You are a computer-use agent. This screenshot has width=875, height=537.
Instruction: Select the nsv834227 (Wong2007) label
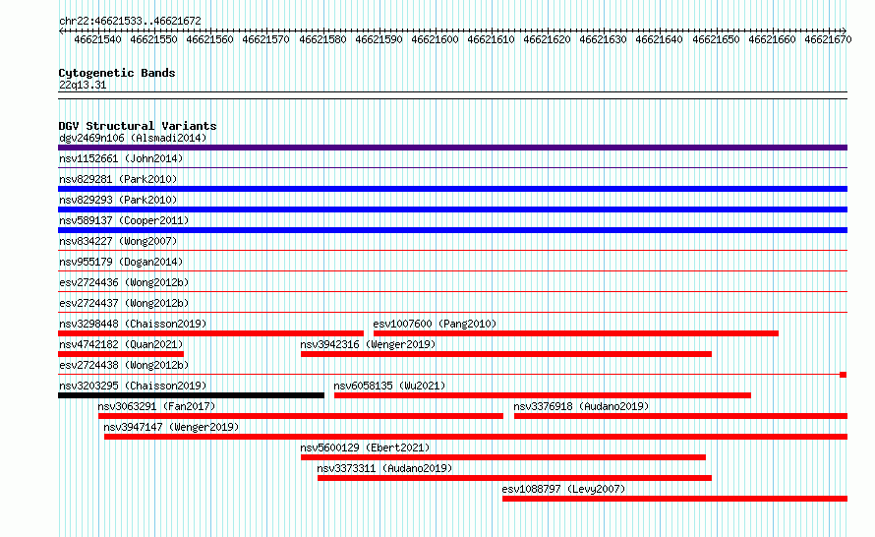[118, 241]
